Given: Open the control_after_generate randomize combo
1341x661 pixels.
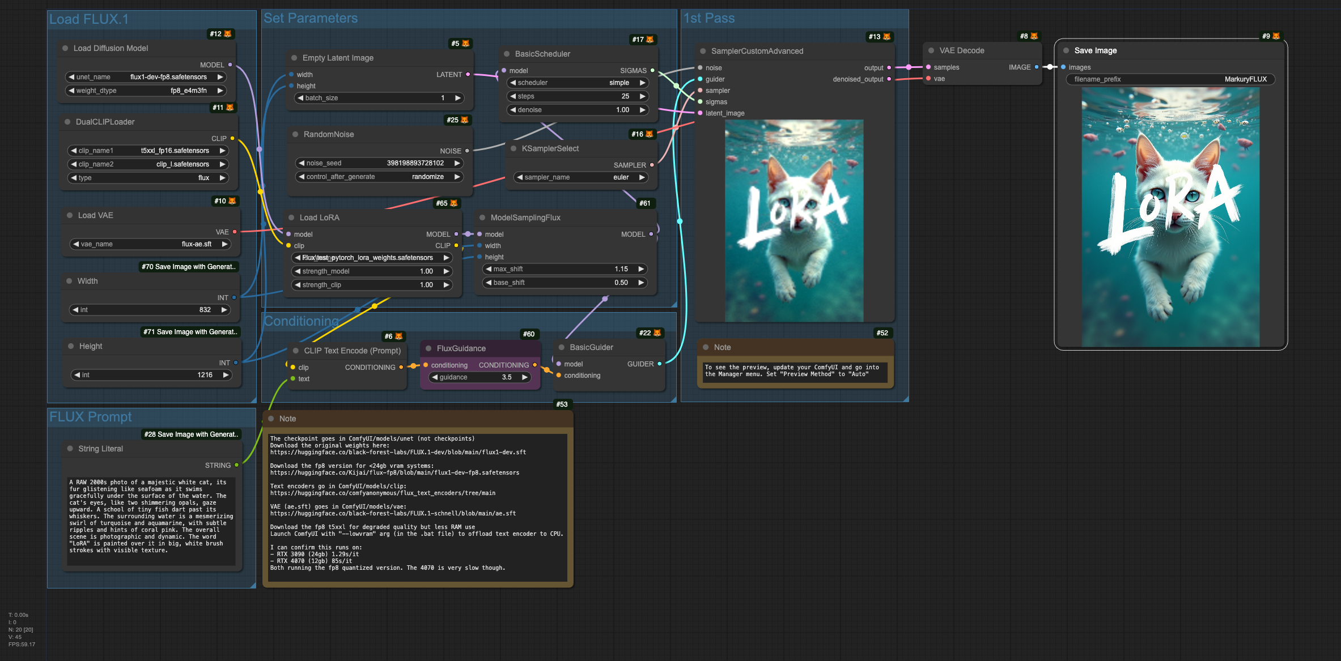Looking at the screenshot, I should tap(379, 177).
